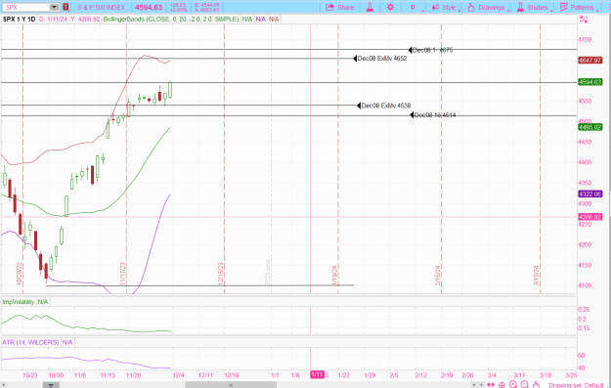The width and height of the screenshot is (611, 388).
Task: Click the pink 4266.92 cursor price bubble
Action: click(x=589, y=217)
